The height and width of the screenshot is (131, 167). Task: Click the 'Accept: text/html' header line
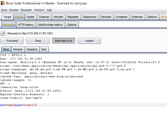coord(63,66)
